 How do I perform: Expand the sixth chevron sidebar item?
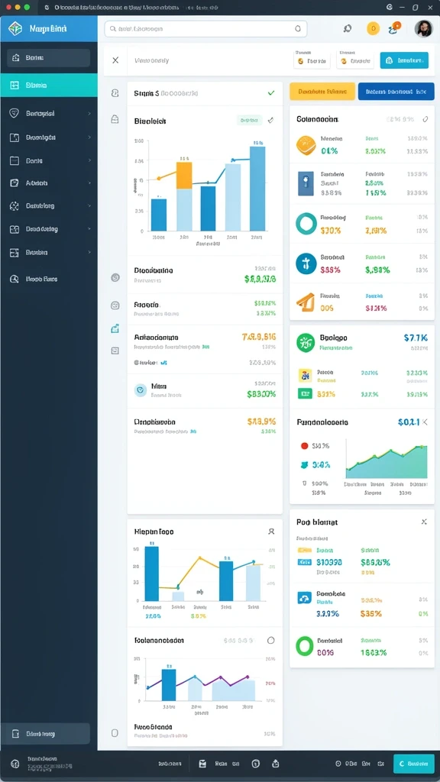[49, 229]
